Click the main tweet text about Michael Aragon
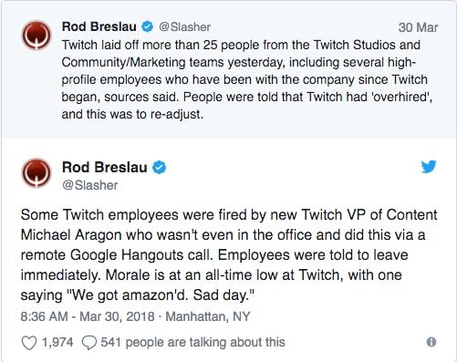The width and height of the screenshot is (457, 362). (x=229, y=254)
